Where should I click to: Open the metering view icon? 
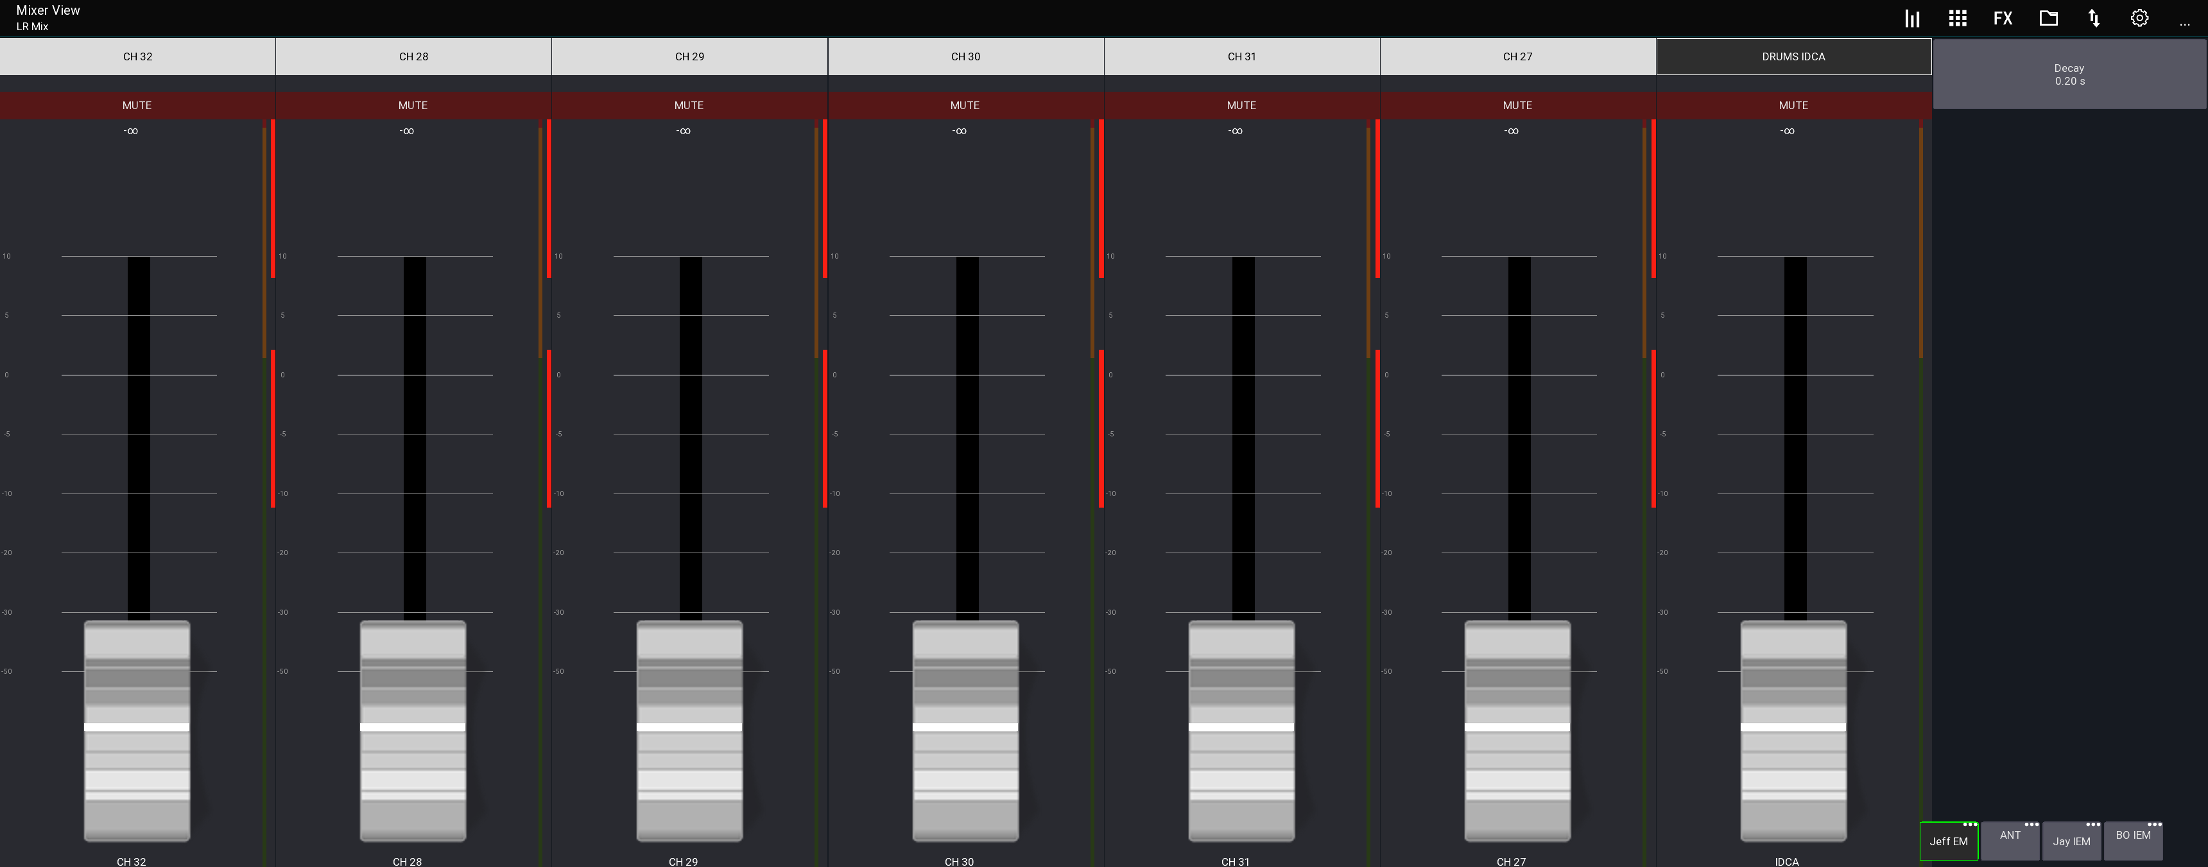coord(1912,17)
